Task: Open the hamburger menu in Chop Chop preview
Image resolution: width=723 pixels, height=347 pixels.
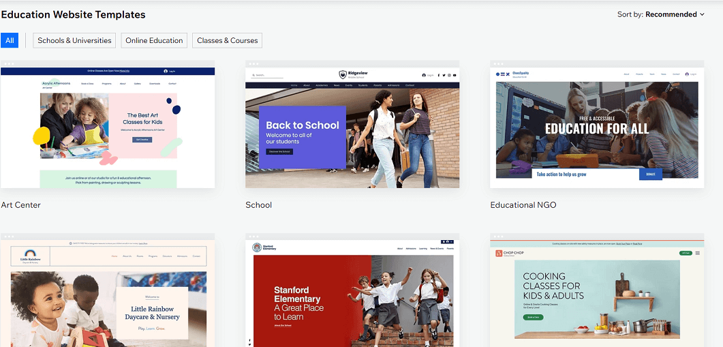Action: 697,253
